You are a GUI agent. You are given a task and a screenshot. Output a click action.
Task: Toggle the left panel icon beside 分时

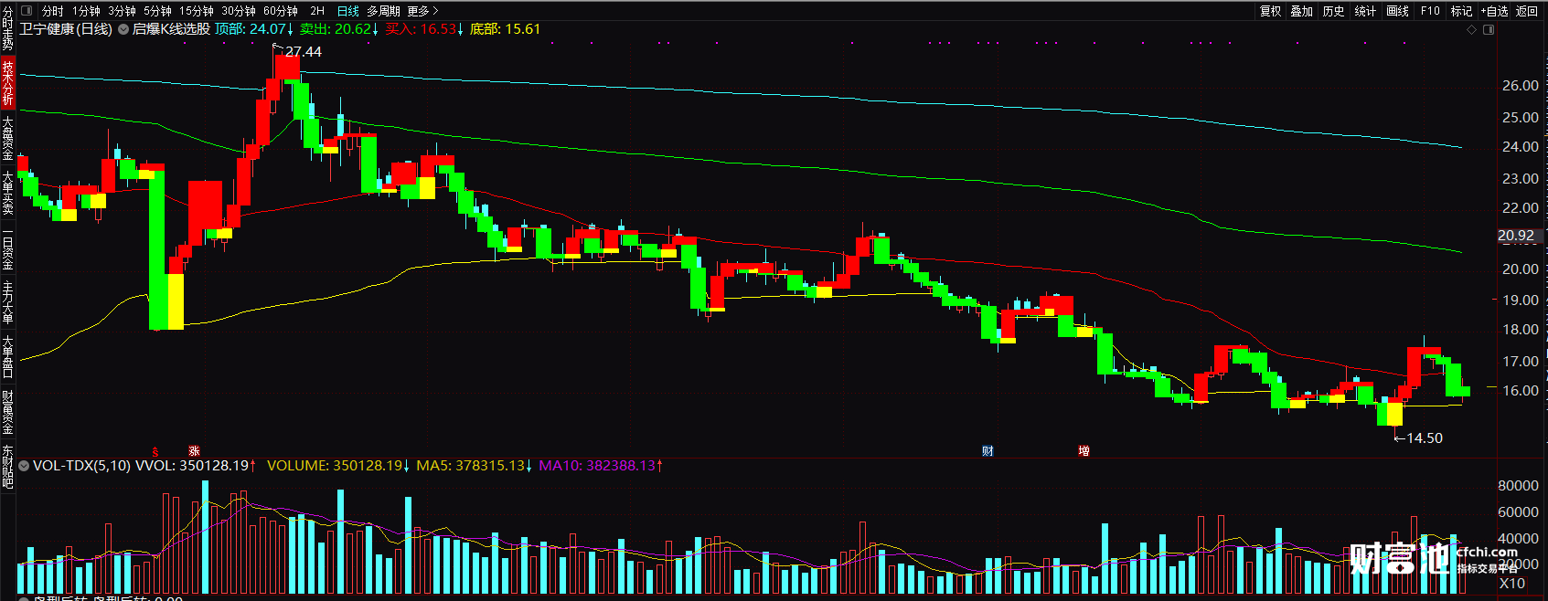click(x=27, y=11)
